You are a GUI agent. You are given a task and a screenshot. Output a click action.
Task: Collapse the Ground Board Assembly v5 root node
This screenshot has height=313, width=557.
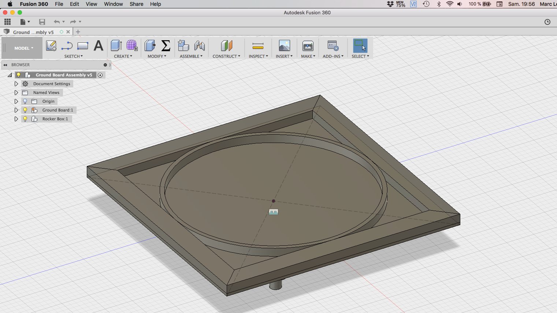pos(10,75)
